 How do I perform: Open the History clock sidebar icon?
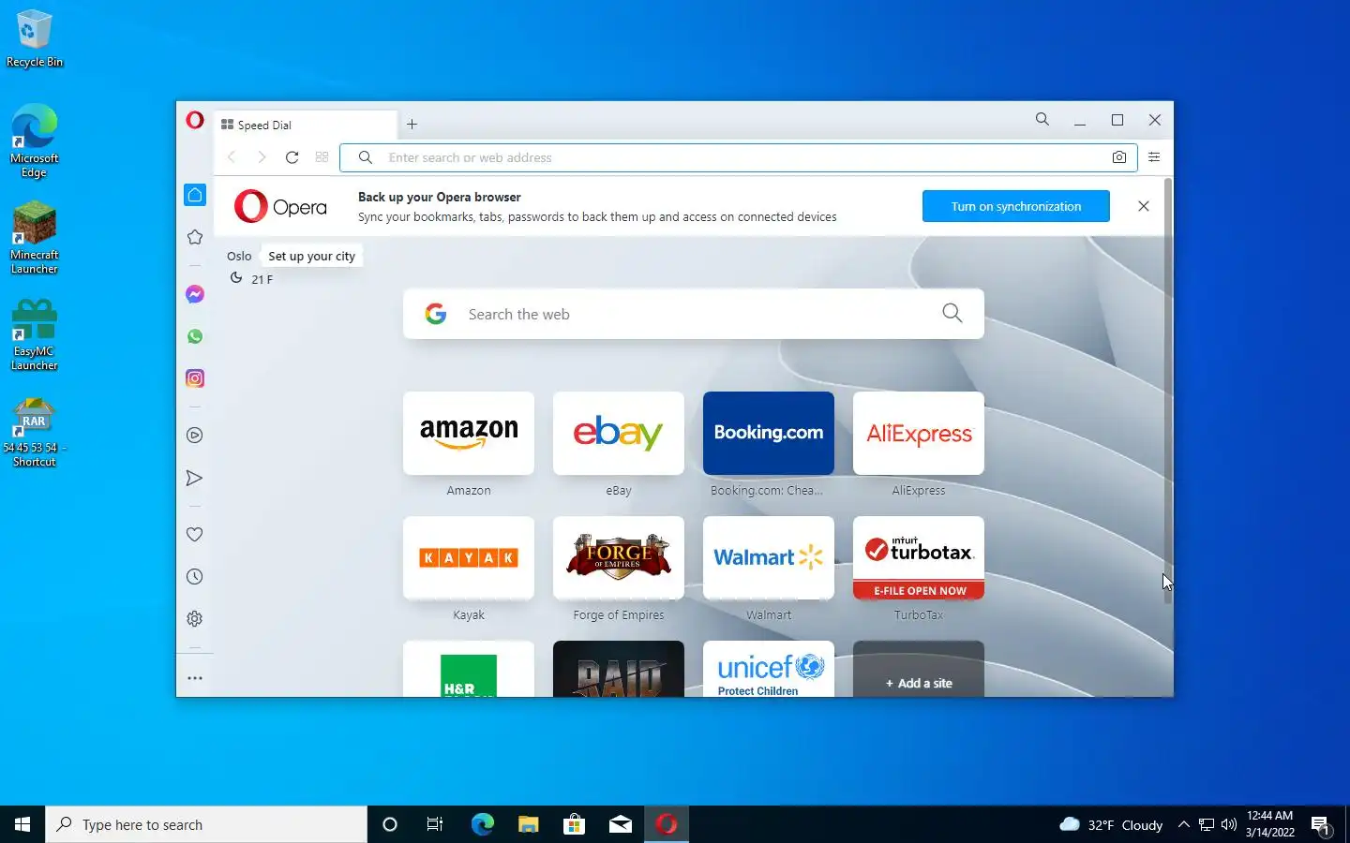click(195, 576)
